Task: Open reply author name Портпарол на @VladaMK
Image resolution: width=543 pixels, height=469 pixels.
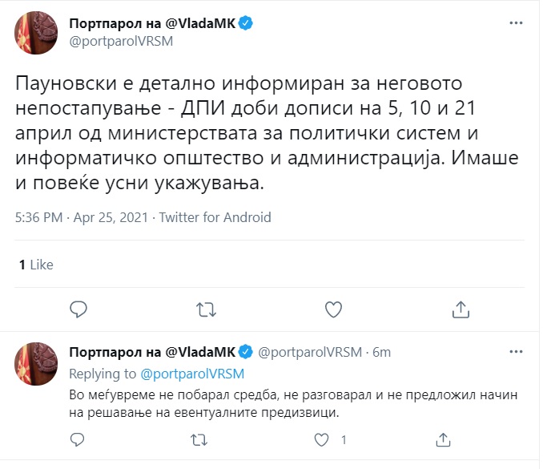Action: point(152,352)
